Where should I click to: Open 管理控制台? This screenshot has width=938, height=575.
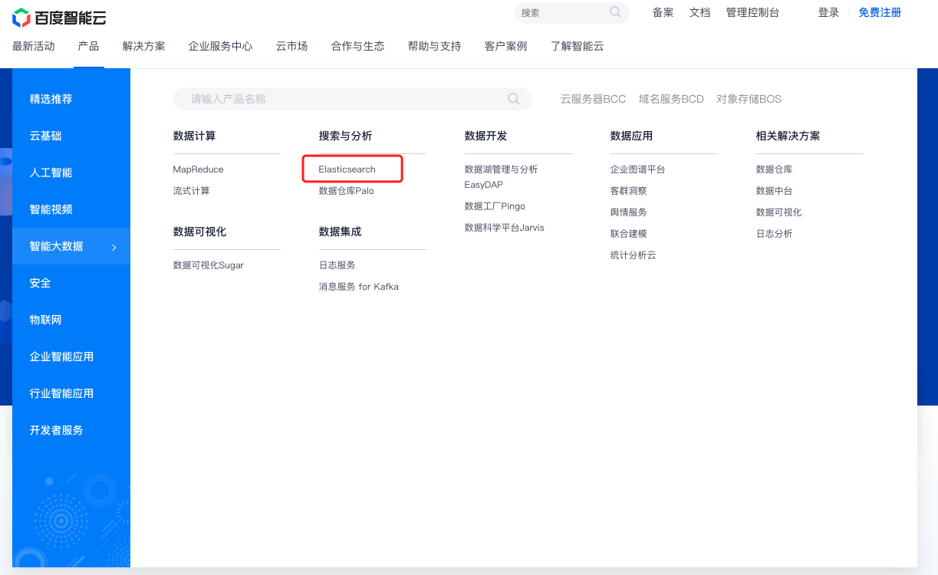click(x=752, y=13)
